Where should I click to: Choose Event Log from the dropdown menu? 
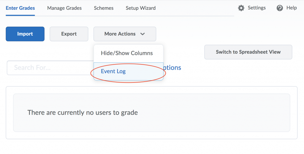(x=113, y=71)
